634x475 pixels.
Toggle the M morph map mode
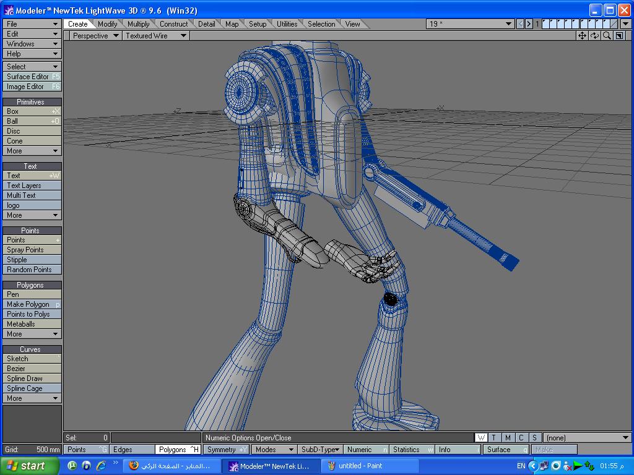point(508,437)
